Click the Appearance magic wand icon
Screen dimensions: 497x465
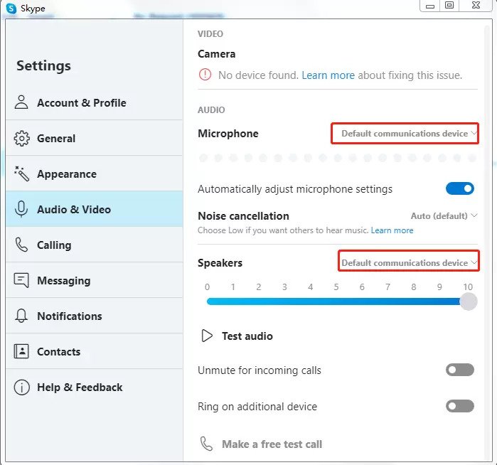pyautogui.click(x=21, y=173)
